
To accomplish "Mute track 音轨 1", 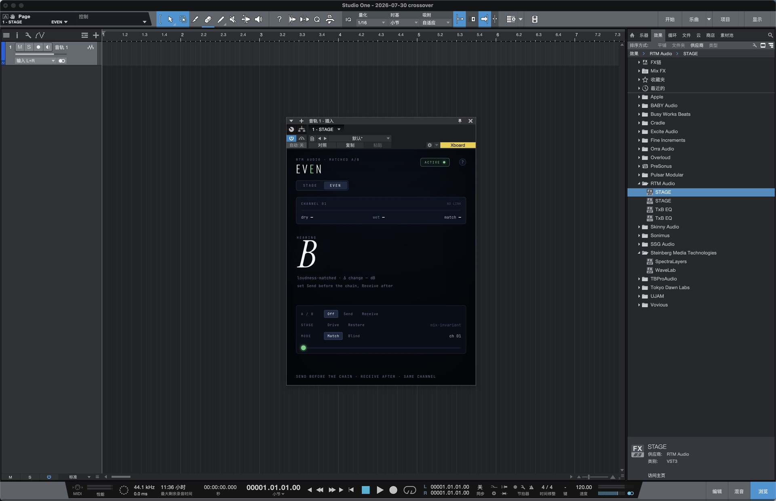I will [x=20, y=47].
